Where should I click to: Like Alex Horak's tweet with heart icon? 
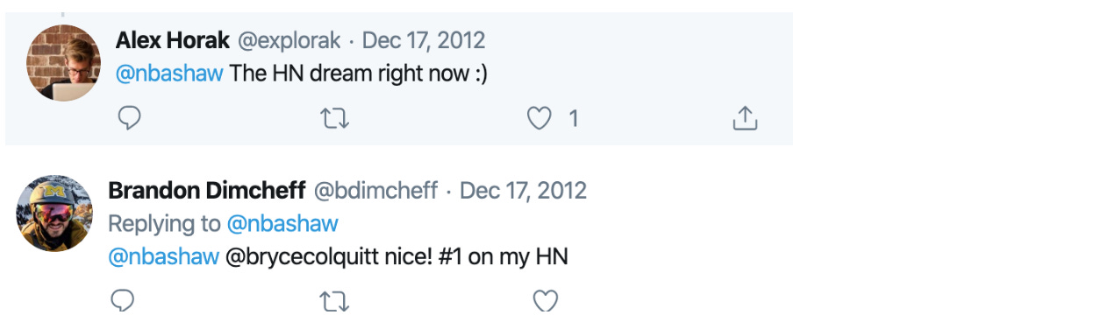click(x=539, y=118)
